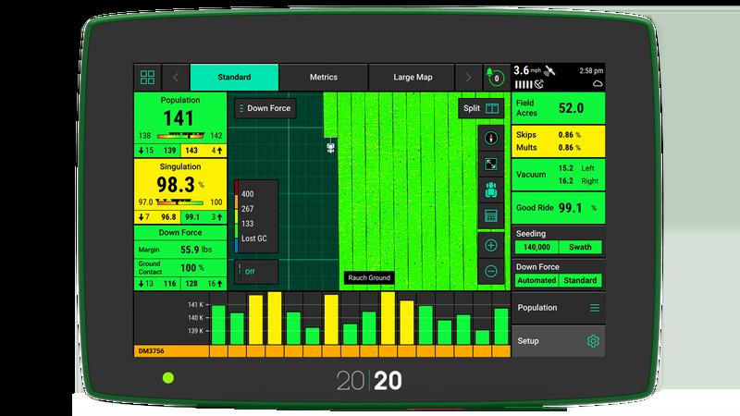This screenshot has height=416, width=740.
Task: Click the 400 legend entry
Action: pos(247,194)
